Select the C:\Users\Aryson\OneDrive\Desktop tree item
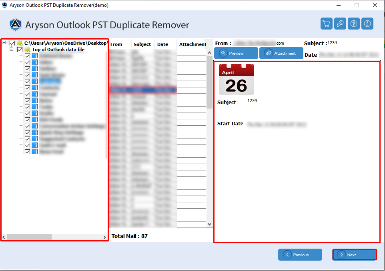The width and height of the screenshot is (385, 271). click(66, 43)
